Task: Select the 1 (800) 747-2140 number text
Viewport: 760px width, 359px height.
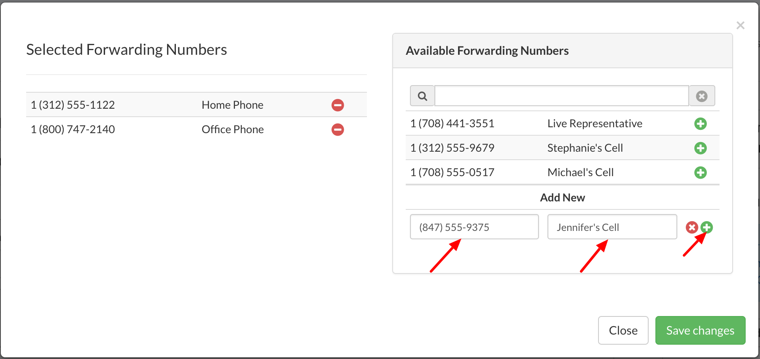Action: 73,129
